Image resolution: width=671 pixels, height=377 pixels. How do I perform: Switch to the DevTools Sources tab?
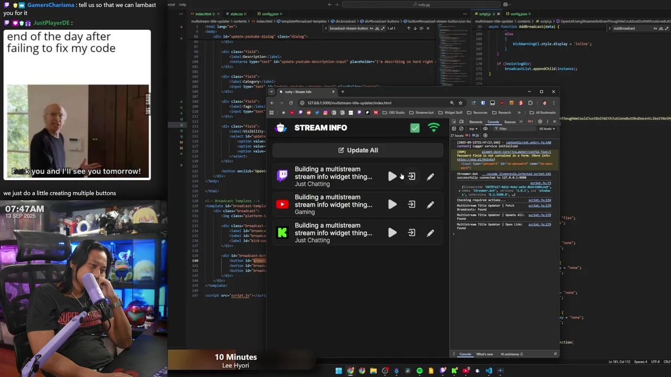[x=510, y=122]
